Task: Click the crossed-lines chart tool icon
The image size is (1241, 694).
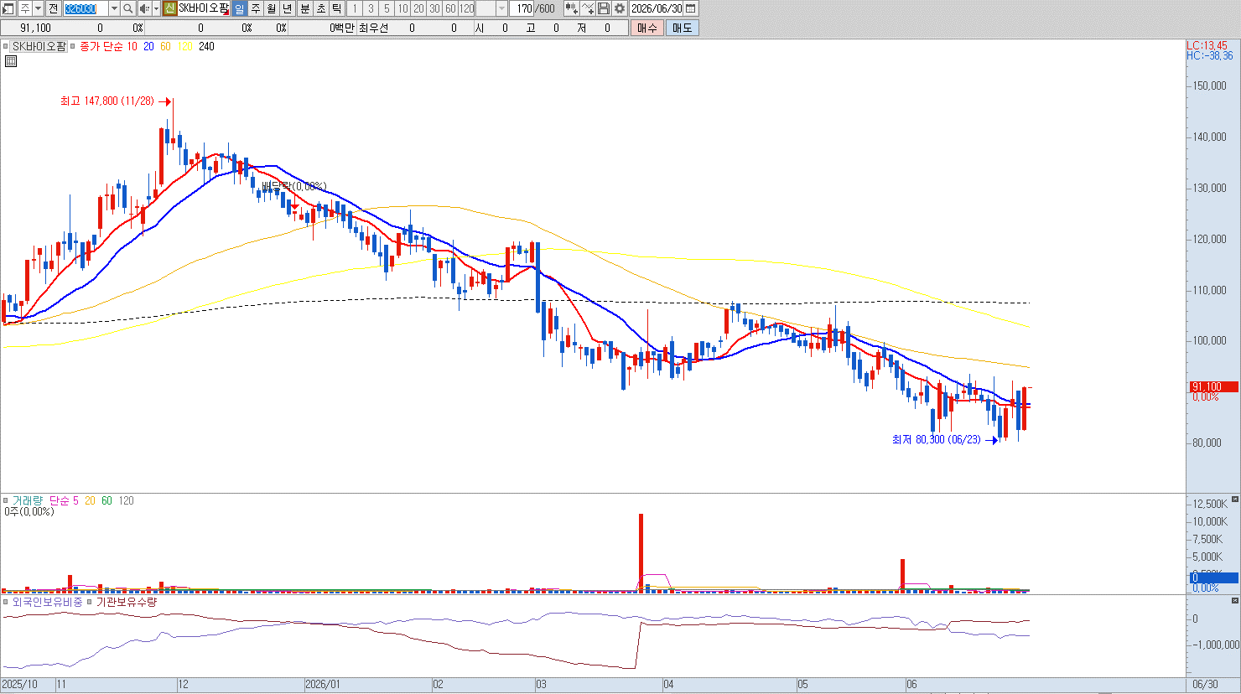Action: coord(588,8)
